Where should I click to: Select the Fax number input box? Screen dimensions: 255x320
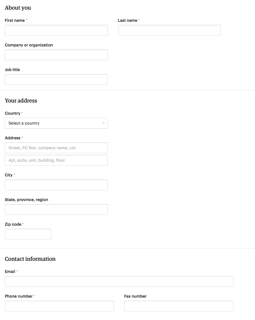tap(179, 306)
